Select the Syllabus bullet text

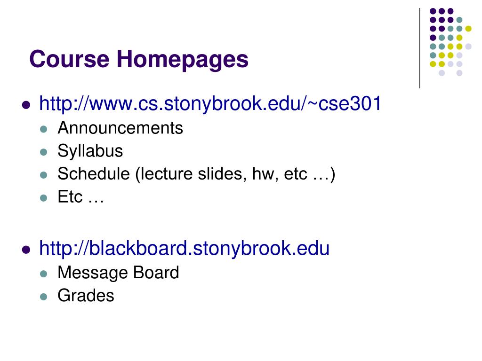(90, 151)
